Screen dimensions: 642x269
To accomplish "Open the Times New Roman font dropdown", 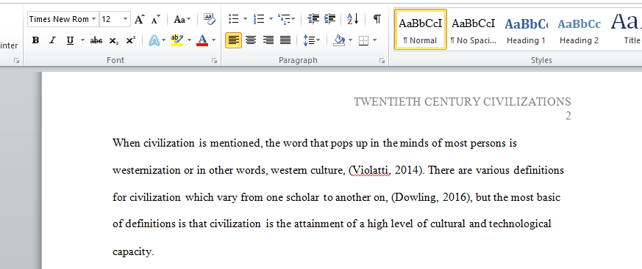I will [x=93, y=19].
